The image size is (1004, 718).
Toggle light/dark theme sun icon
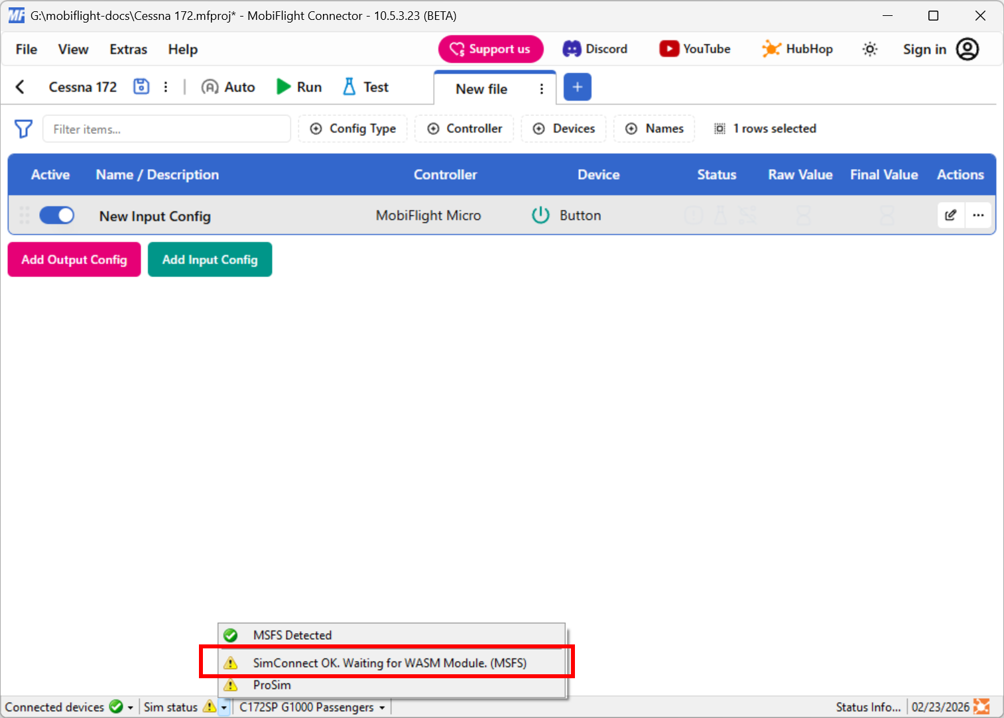coord(869,49)
